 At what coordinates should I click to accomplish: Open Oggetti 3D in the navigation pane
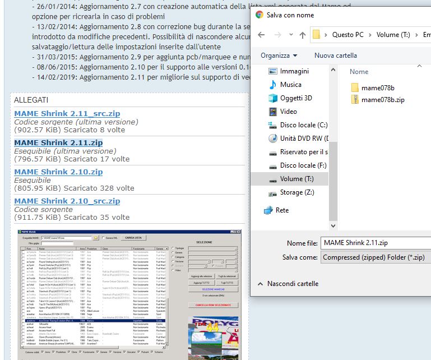(296, 98)
